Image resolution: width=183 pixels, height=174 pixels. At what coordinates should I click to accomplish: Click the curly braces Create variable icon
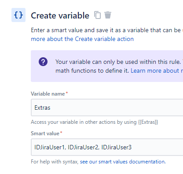[18, 15]
